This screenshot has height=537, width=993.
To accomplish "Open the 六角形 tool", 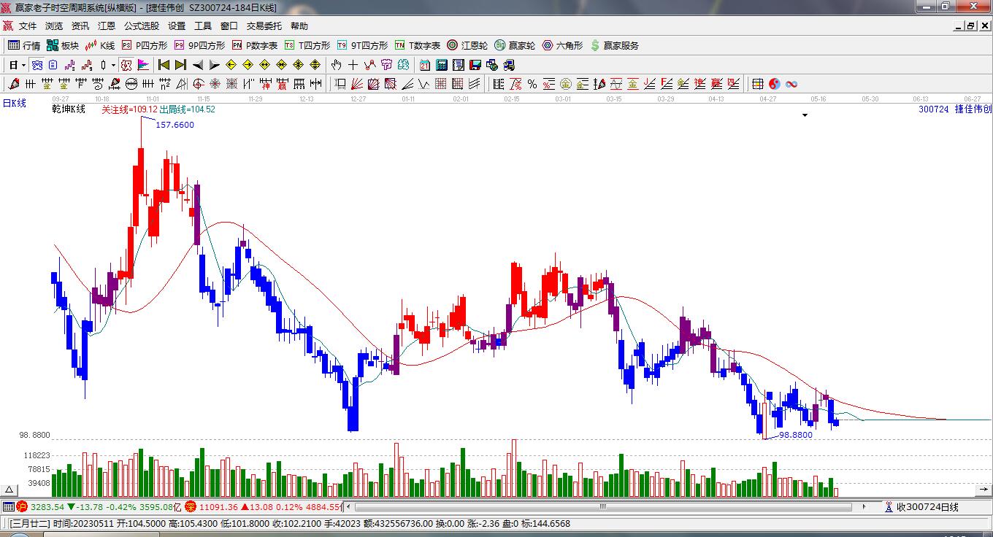I will tap(562, 45).
